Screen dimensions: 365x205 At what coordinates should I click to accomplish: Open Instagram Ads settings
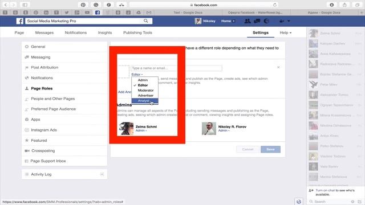[64, 130]
